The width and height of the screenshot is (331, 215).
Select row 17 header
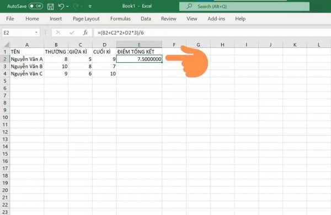(5, 168)
